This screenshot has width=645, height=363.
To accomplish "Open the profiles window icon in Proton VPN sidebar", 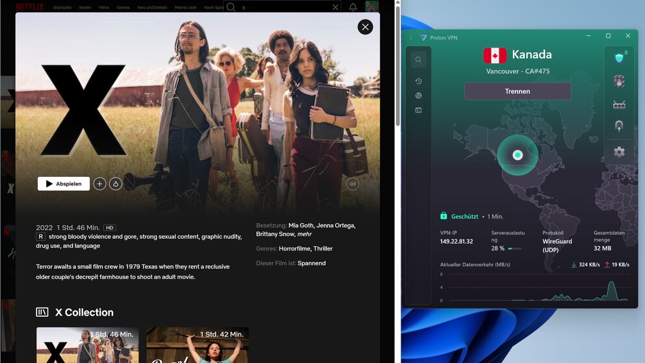I will (418, 111).
